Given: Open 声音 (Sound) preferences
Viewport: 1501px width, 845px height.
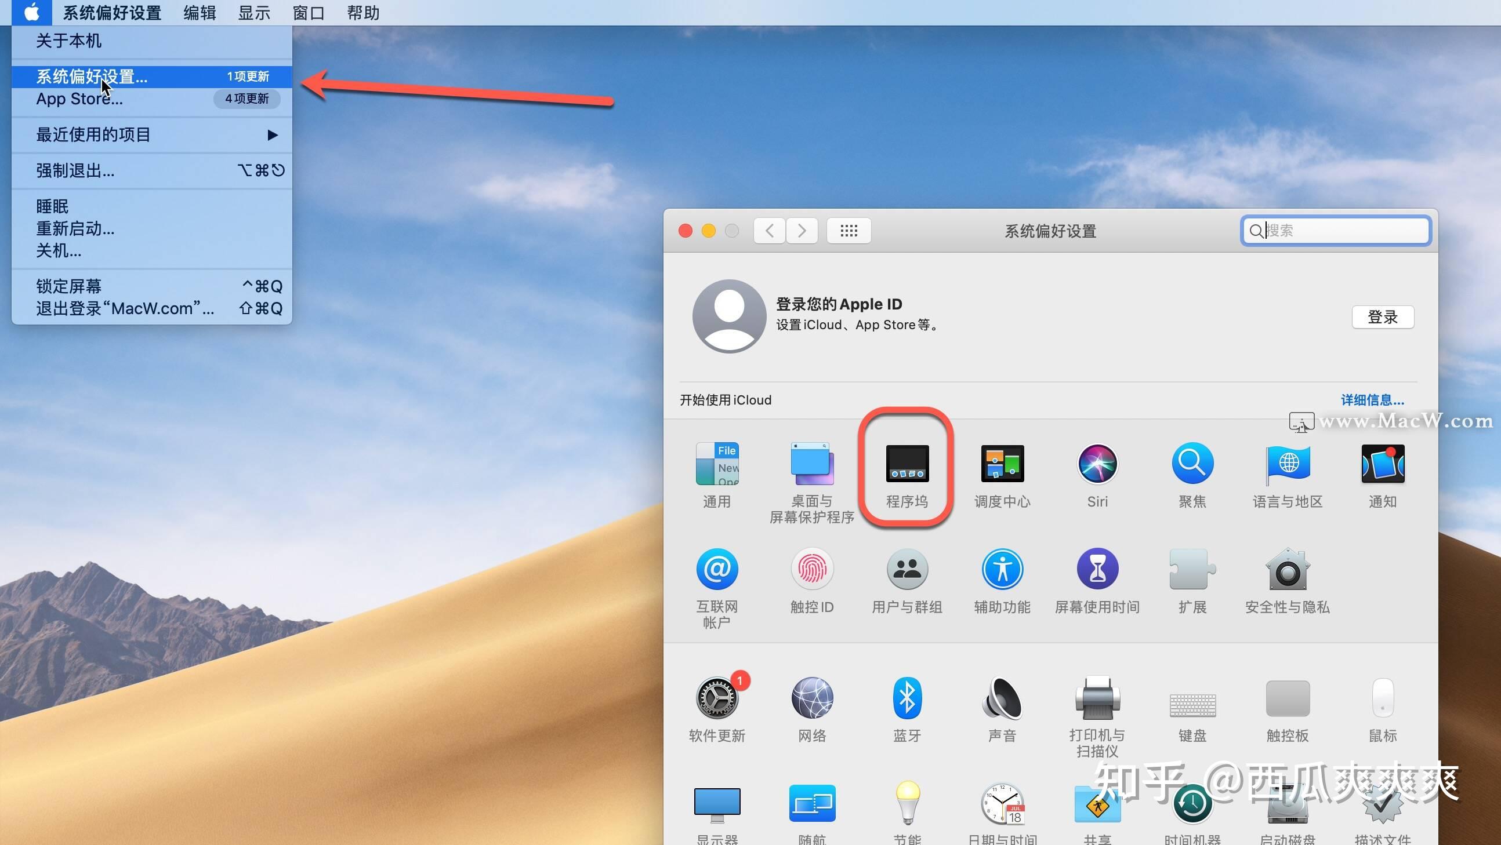Looking at the screenshot, I should tap(1002, 698).
